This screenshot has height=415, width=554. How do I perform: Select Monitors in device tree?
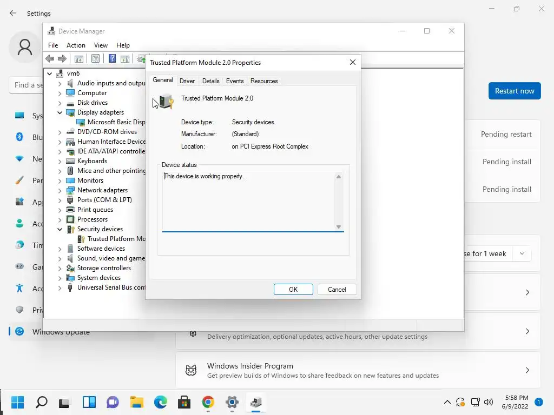(x=90, y=180)
